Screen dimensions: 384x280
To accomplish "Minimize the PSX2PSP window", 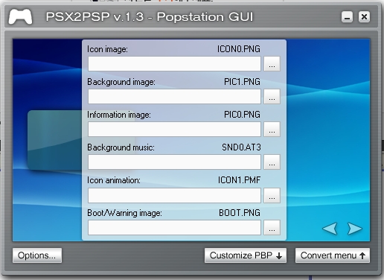I will click(347, 17).
